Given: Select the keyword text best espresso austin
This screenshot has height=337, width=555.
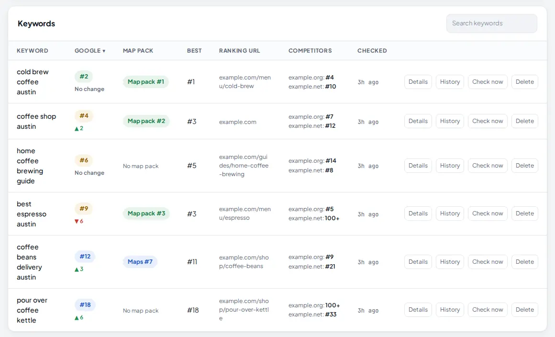Looking at the screenshot, I should tap(32, 214).
